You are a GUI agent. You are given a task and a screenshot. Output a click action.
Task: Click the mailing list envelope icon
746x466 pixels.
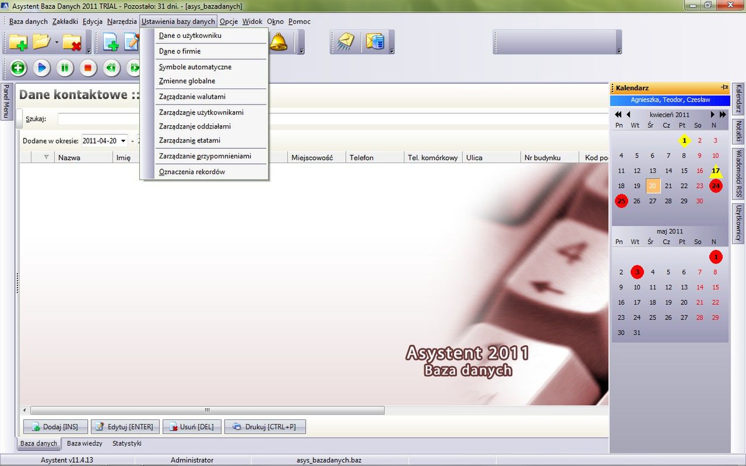(x=375, y=42)
